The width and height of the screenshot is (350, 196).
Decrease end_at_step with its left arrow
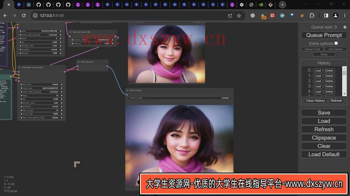click(x=21, y=114)
